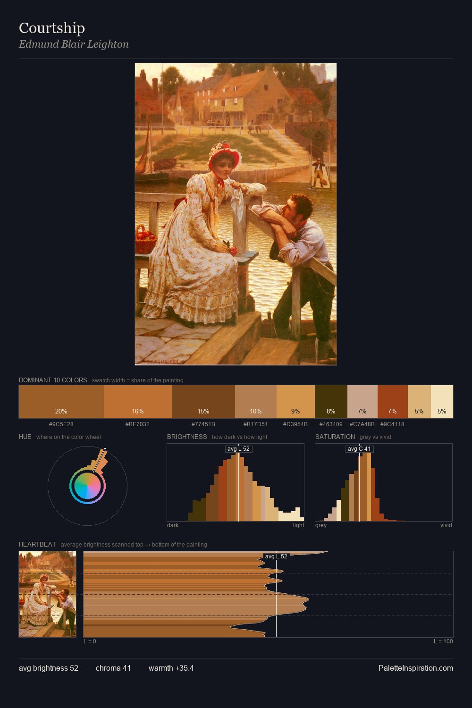Viewport: 472px width, 708px height.
Task: Click the light tan 5% swatch
Action: coord(419,402)
